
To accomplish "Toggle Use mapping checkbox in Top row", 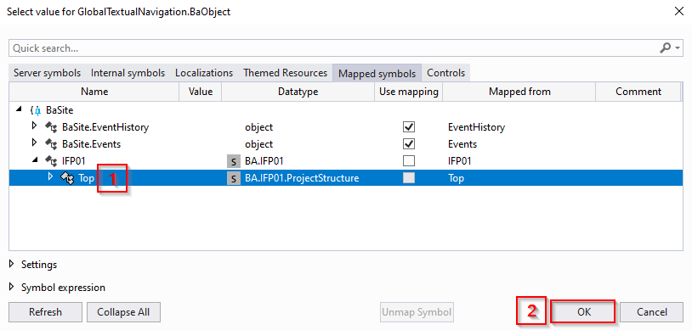I will pyautogui.click(x=409, y=177).
